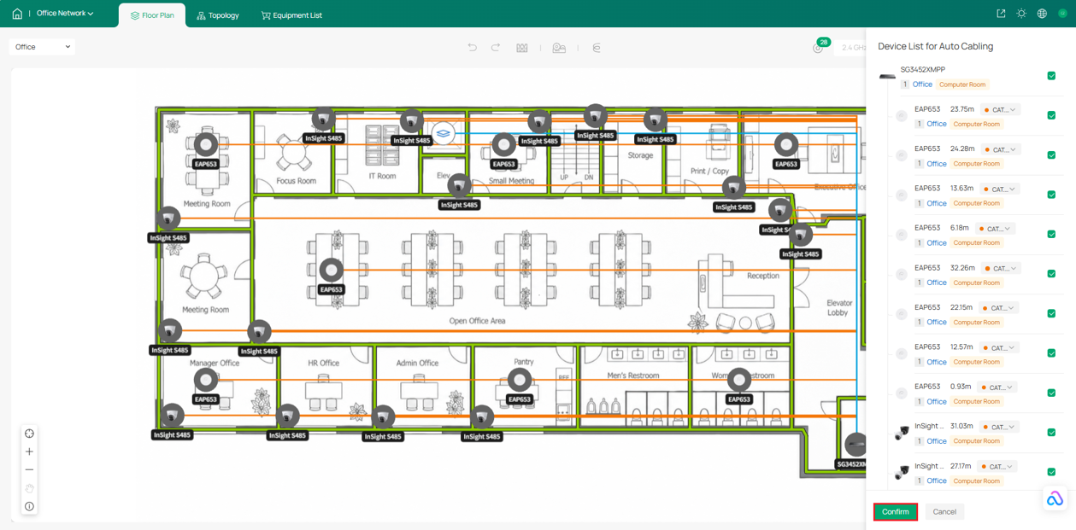Open the green user avatar icon
1076x530 pixels.
point(1062,14)
